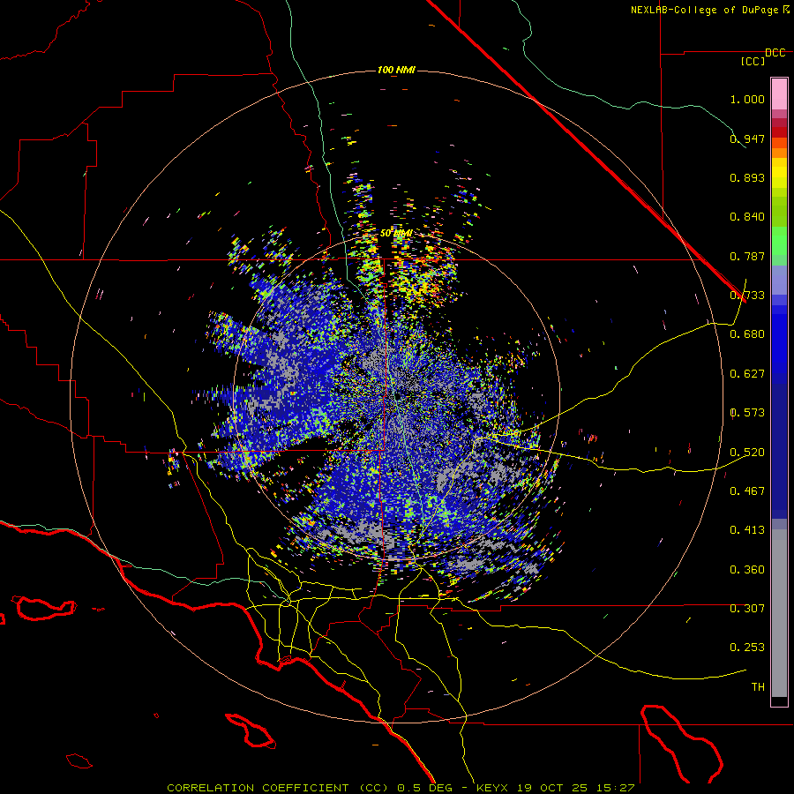The image size is (794, 794).
Task: Click the 50 NMI range ring label
Action: point(396,234)
